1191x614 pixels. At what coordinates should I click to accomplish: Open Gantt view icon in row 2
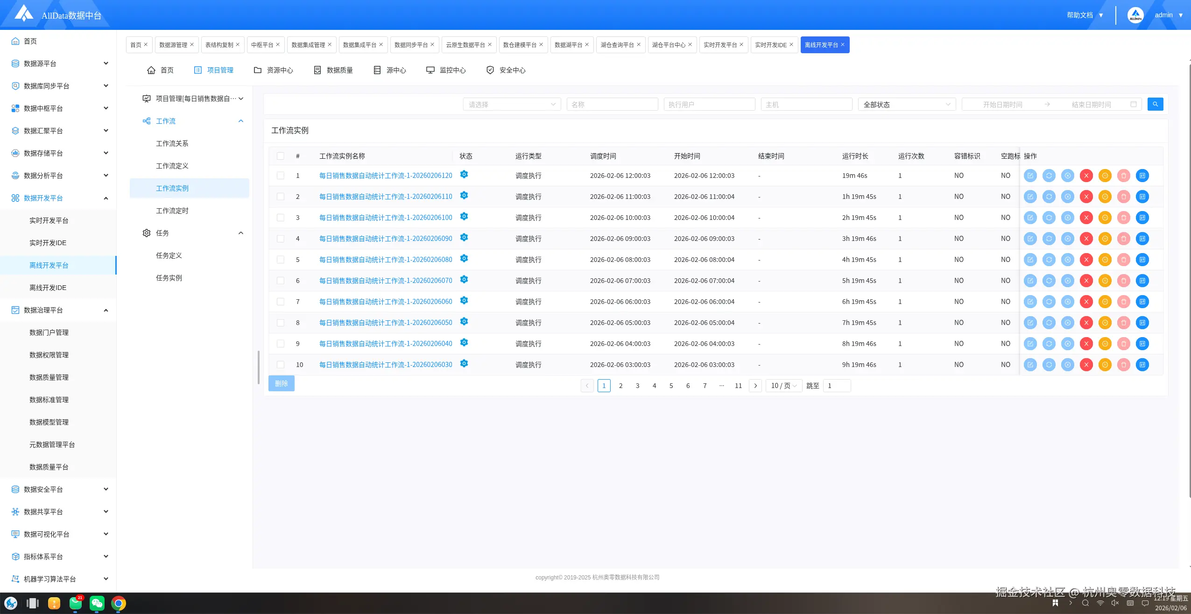pyautogui.click(x=1142, y=197)
